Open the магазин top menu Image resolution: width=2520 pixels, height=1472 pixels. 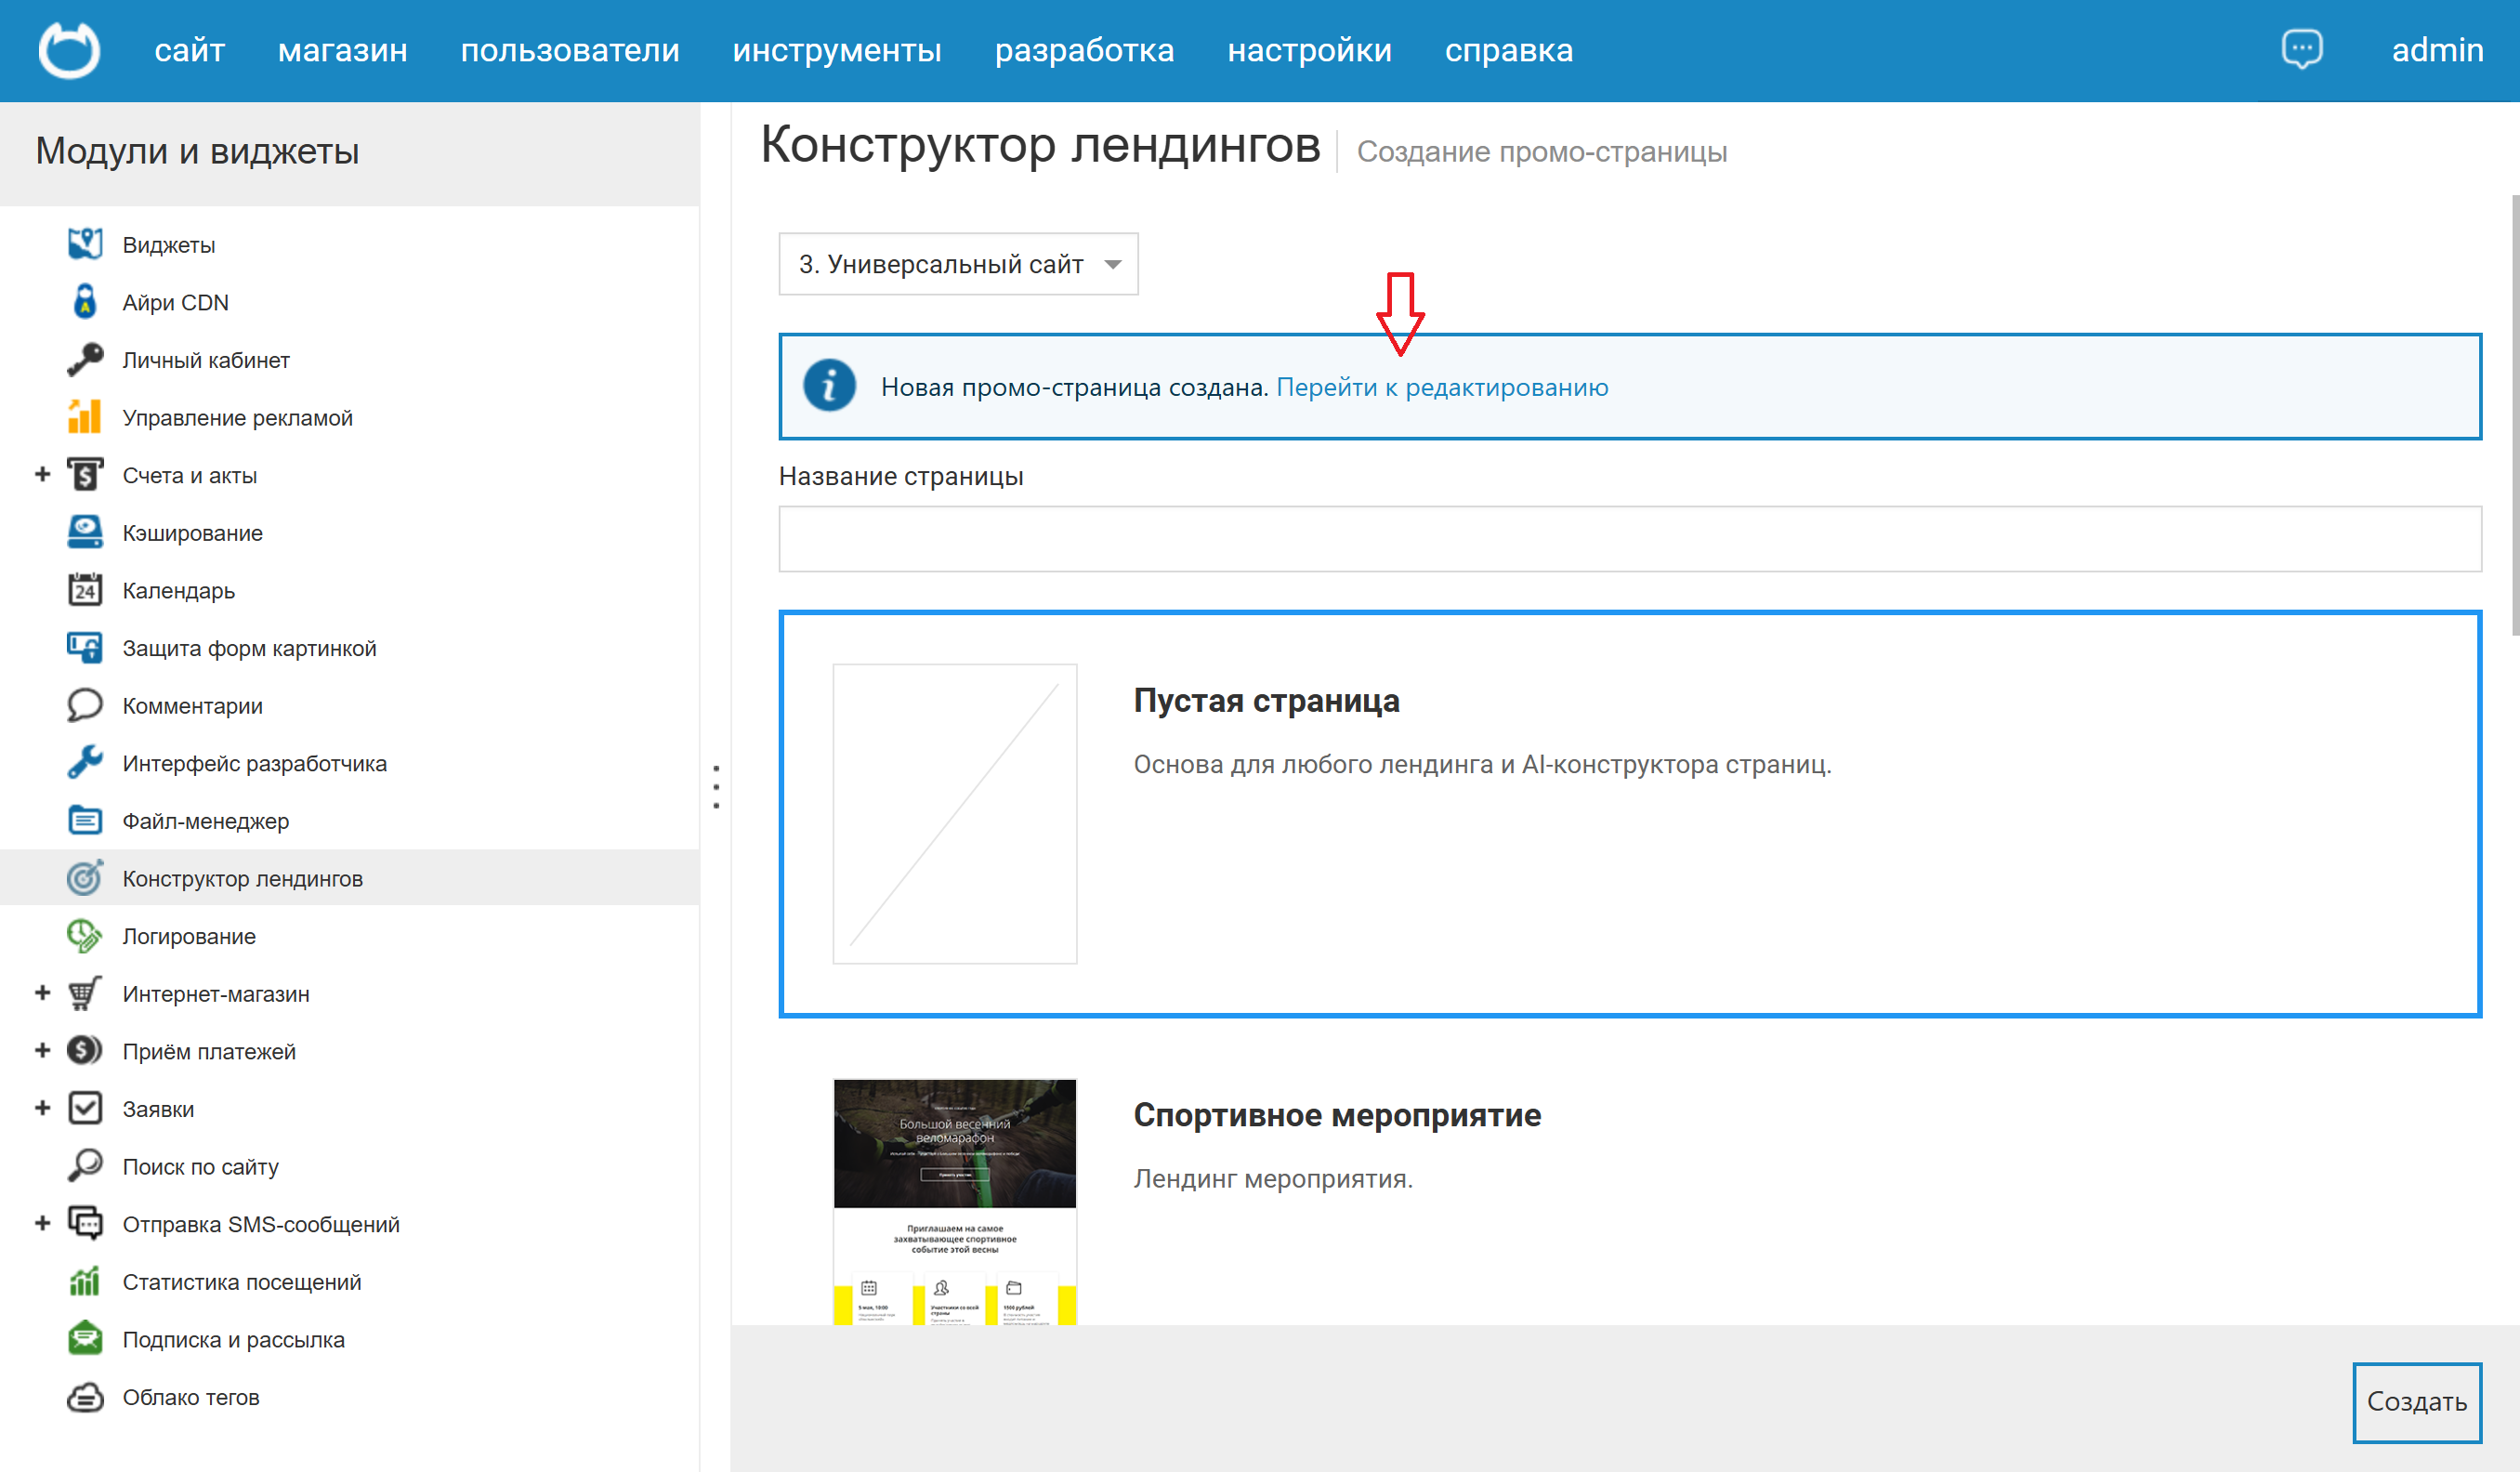point(343,50)
